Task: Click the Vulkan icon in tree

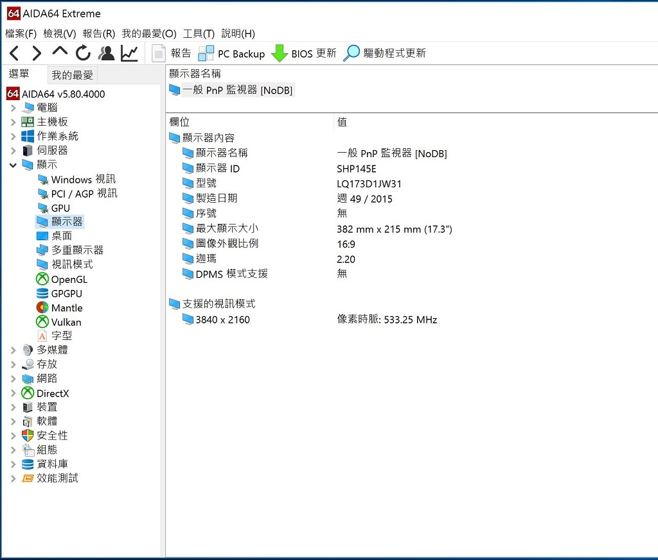Action: 42,321
